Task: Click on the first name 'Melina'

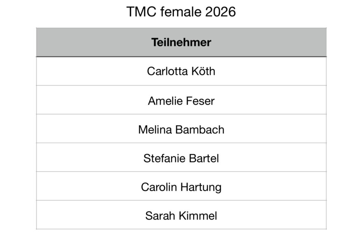Action: pos(155,130)
